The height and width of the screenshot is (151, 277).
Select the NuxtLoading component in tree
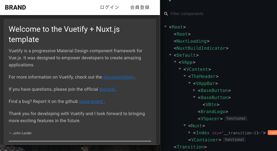(x=191, y=41)
